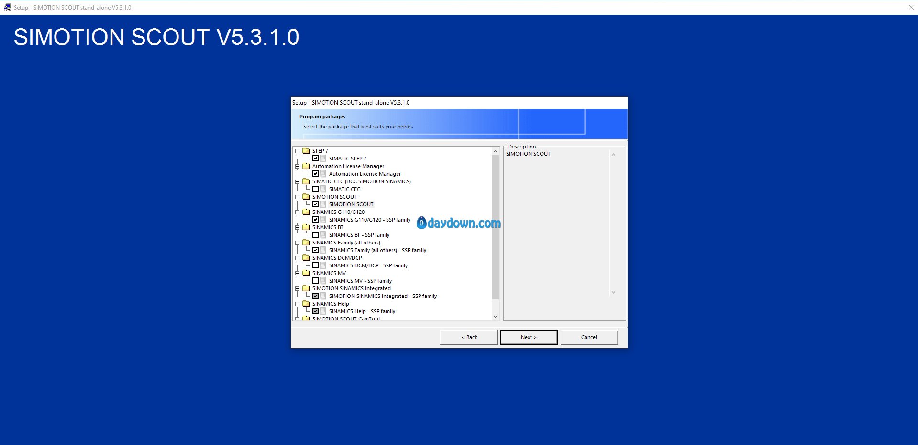
Task: Click the SIMOTION SCOUT folder icon
Action: point(306,197)
